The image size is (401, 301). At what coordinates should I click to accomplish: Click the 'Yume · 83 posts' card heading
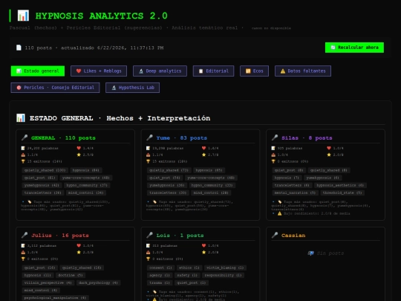click(182, 138)
